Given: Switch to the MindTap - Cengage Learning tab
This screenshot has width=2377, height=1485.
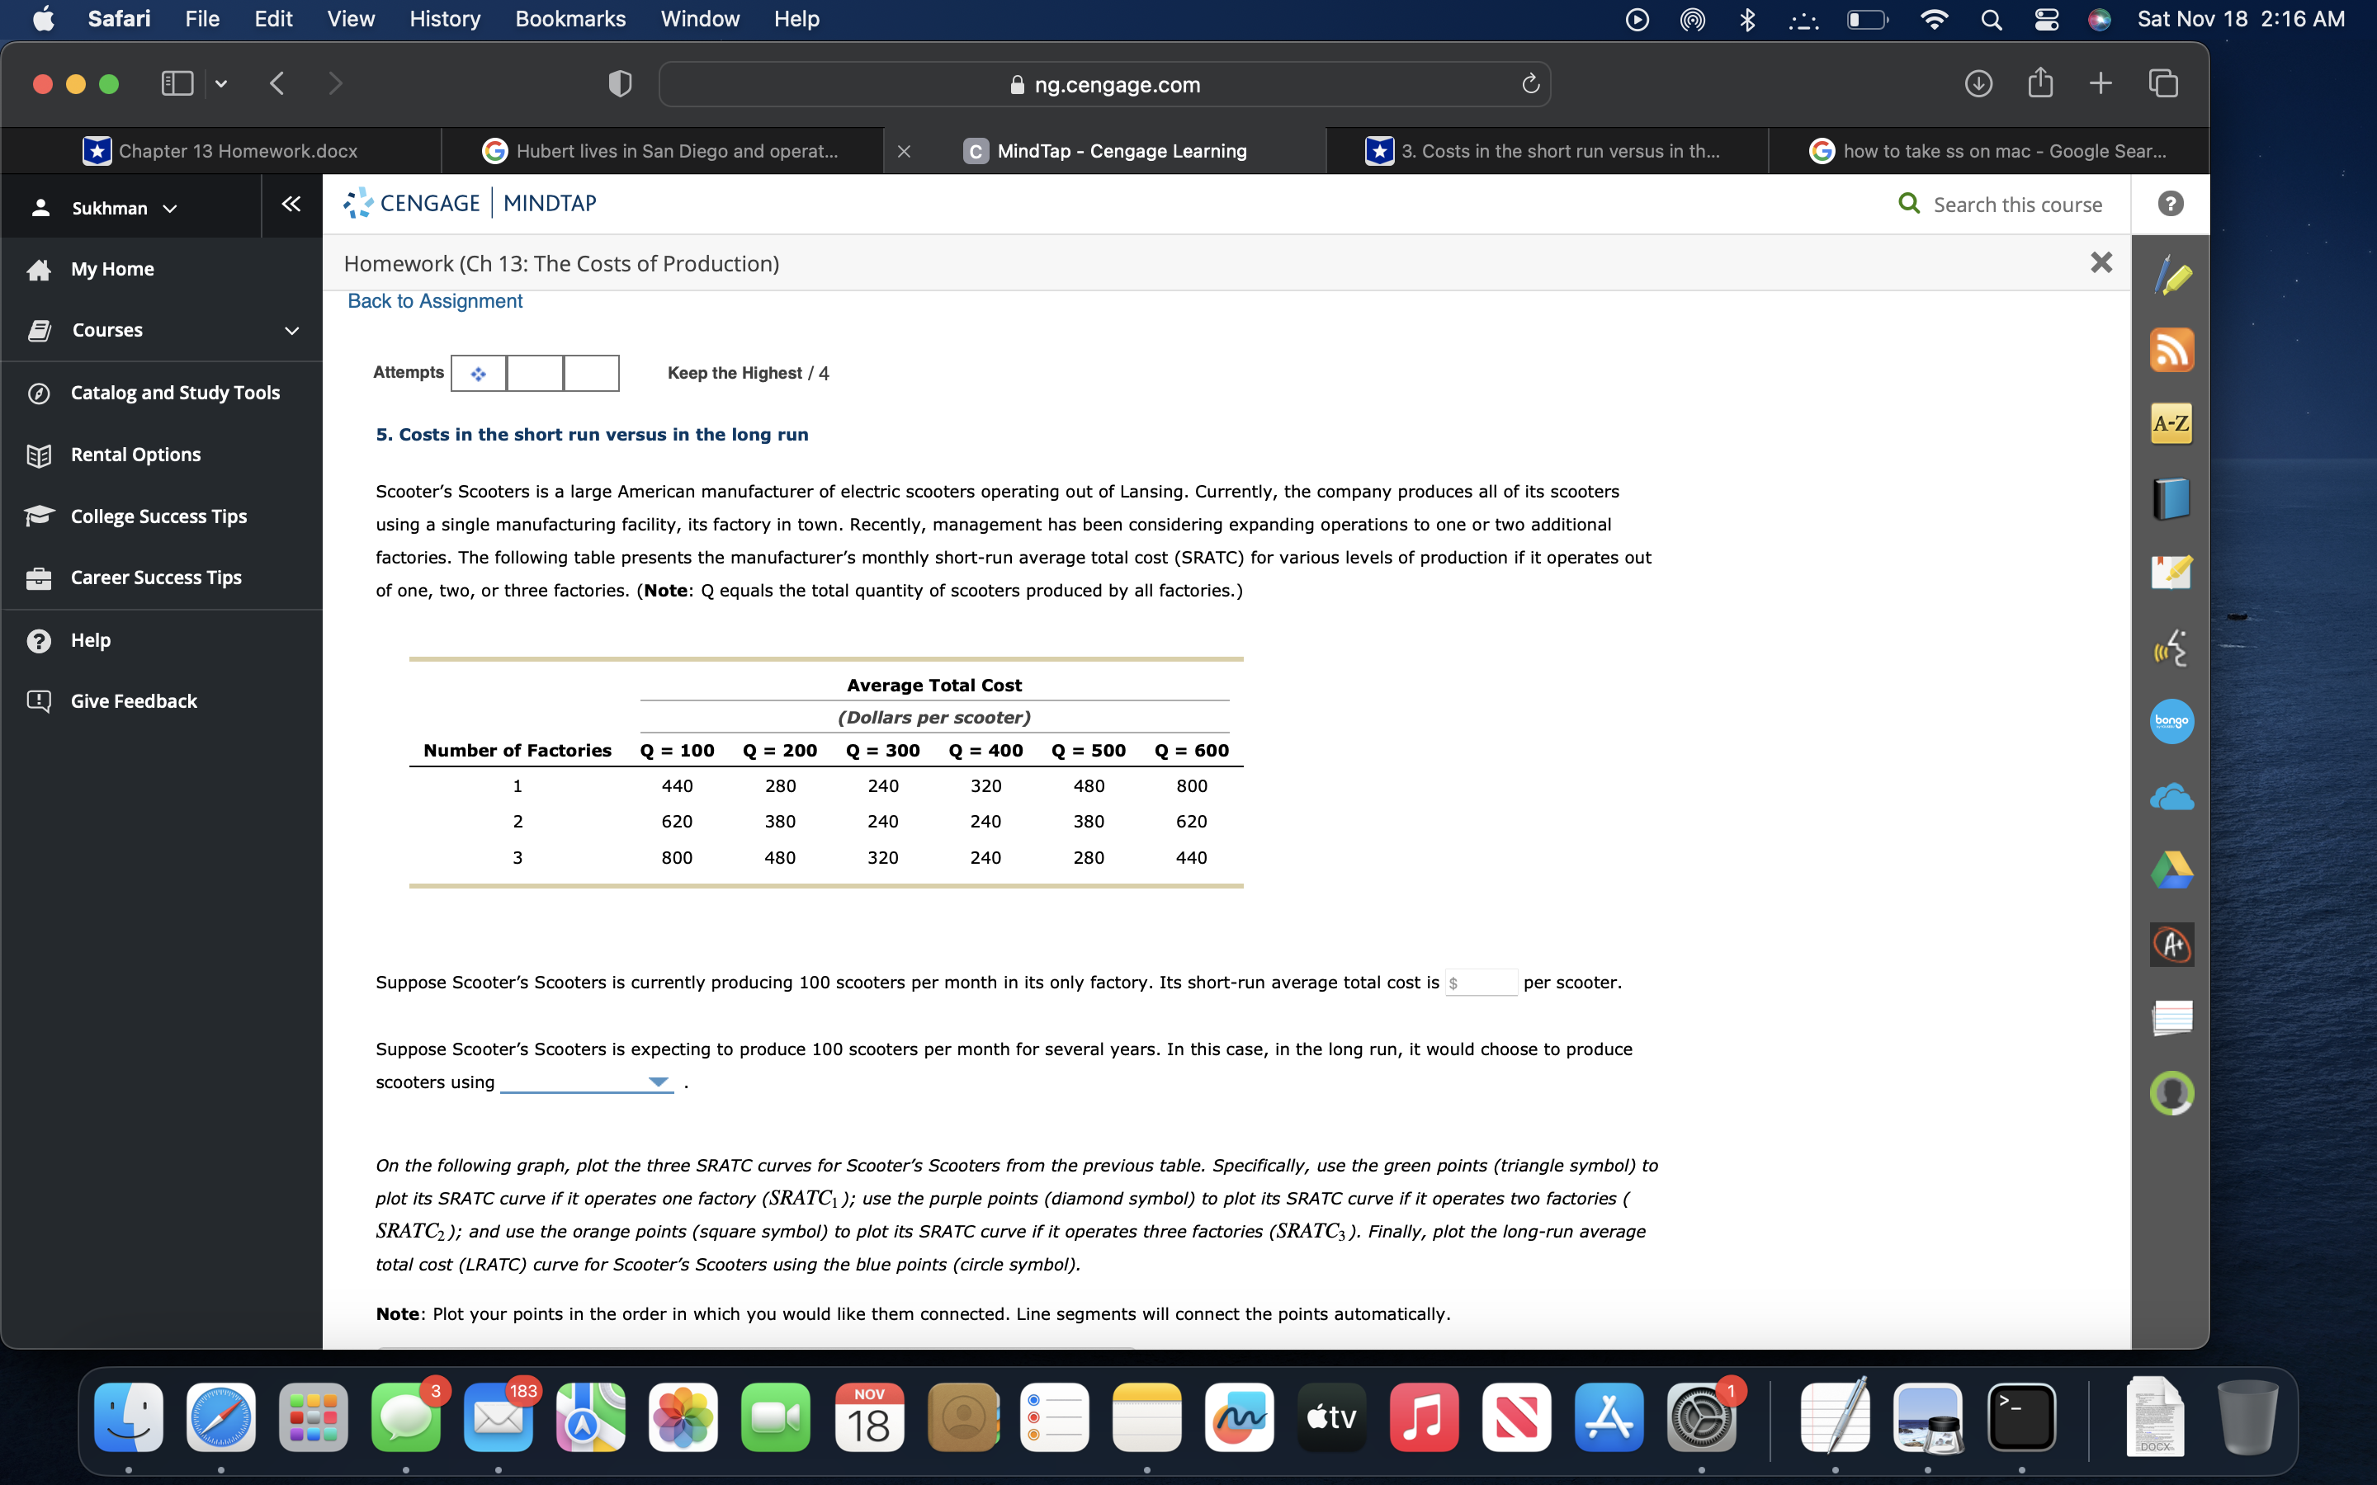Looking at the screenshot, I should (x=1120, y=150).
